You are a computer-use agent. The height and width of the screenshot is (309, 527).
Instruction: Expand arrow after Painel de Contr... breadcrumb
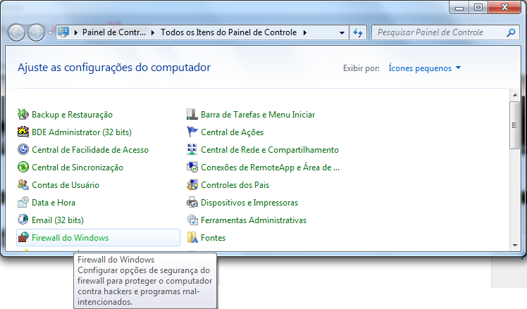[x=153, y=32]
